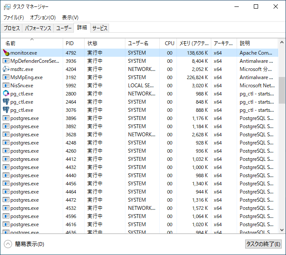286x255 pixels.
Task: Select the 詳細 tab
Action: click(82, 28)
